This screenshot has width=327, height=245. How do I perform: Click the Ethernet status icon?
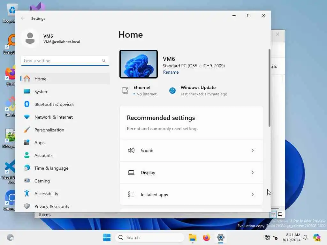point(125,91)
